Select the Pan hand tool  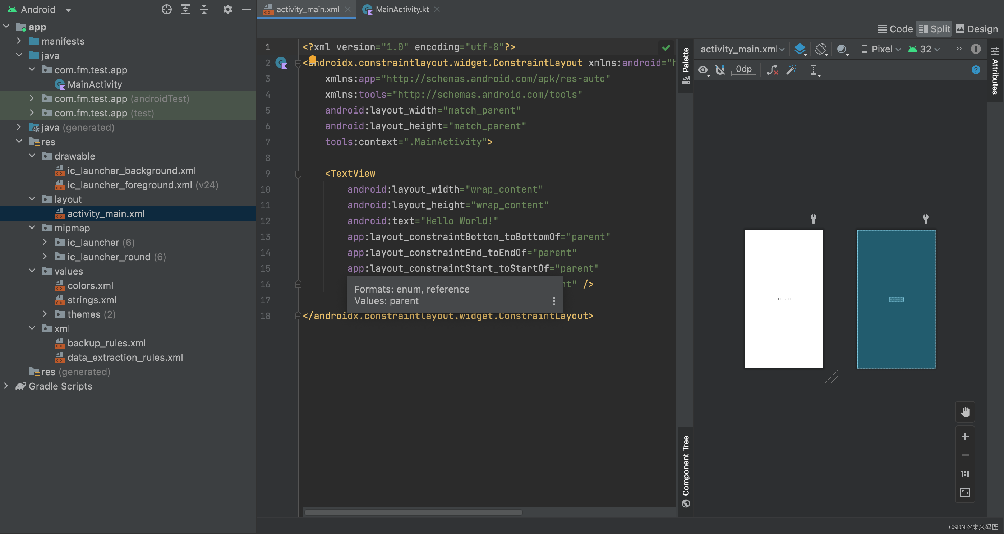[x=965, y=411]
